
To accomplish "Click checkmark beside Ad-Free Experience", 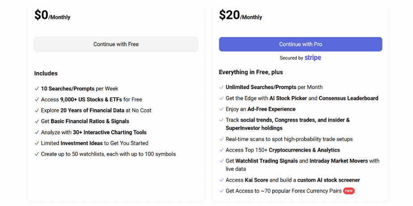I will (221, 109).
